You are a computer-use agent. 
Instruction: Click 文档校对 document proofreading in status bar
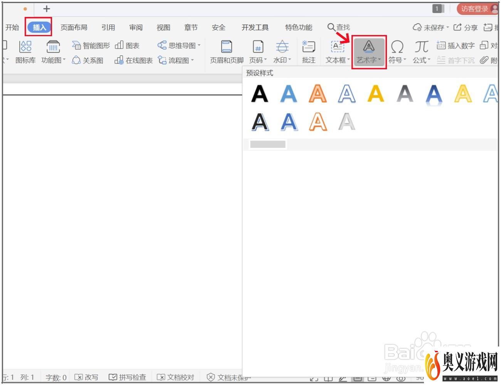tap(175, 377)
